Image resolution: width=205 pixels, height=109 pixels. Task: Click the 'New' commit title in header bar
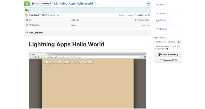click(x=27, y=10)
